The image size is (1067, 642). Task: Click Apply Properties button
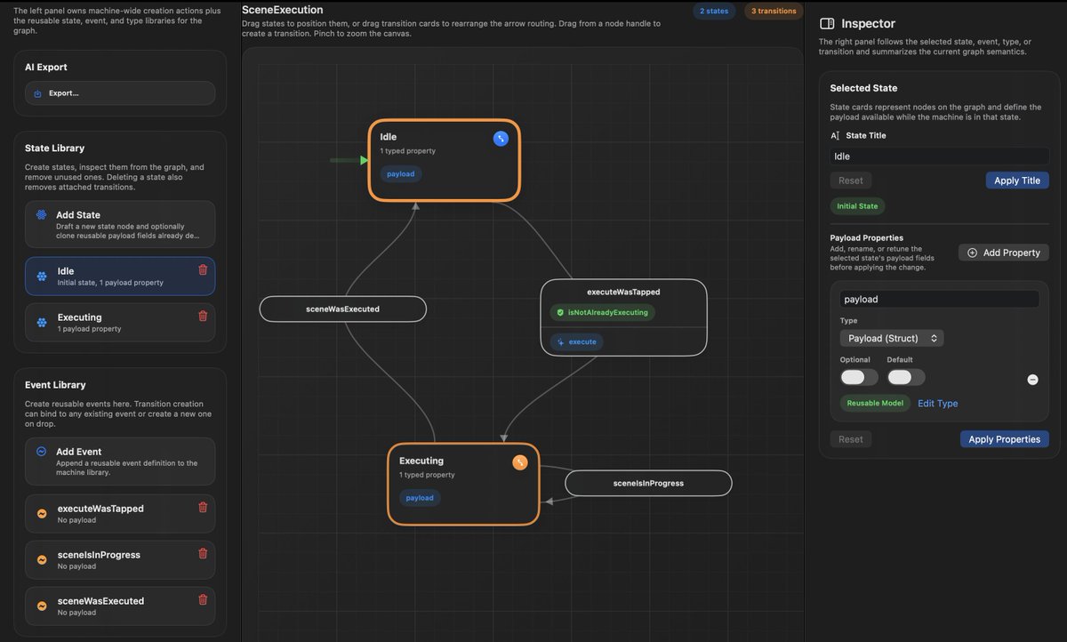point(1005,439)
